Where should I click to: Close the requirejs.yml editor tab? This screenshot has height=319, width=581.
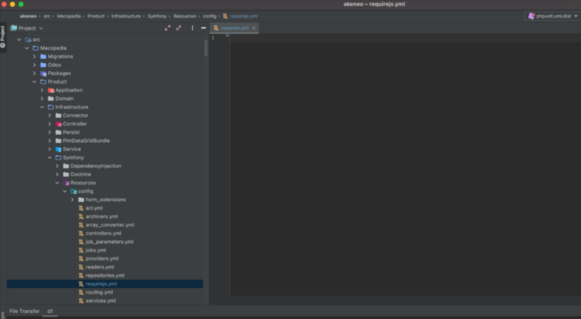click(254, 28)
